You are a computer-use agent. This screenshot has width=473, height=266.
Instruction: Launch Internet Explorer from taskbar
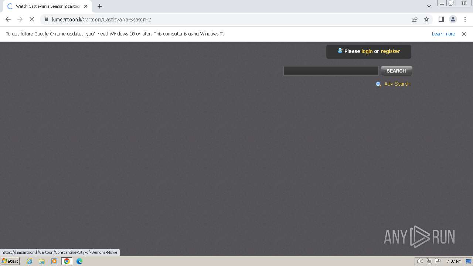pos(29,261)
